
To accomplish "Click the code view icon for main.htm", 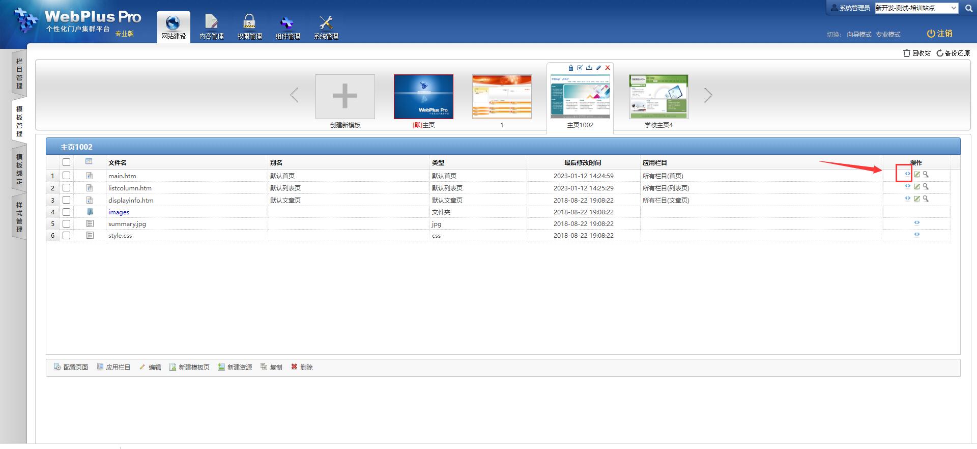I will tap(907, 174).
